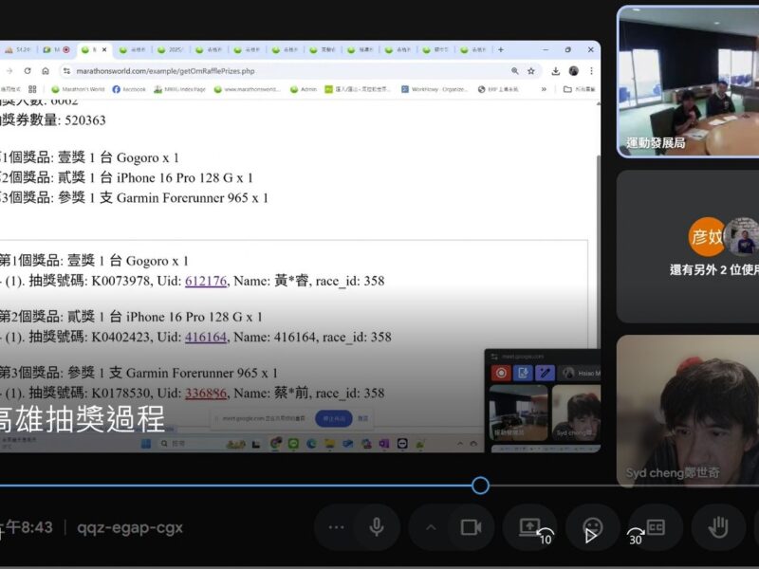Click the present screen button in Meet
This screenshot has height=569, width=759.
click(x=529, y=526)
